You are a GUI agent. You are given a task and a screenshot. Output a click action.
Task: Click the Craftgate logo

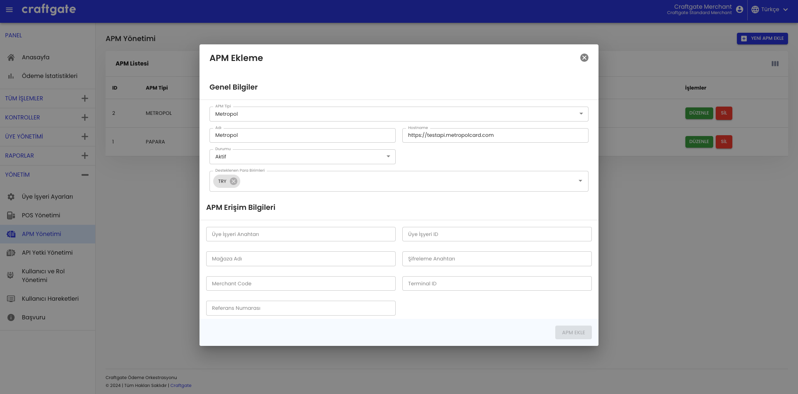(49, 10)
